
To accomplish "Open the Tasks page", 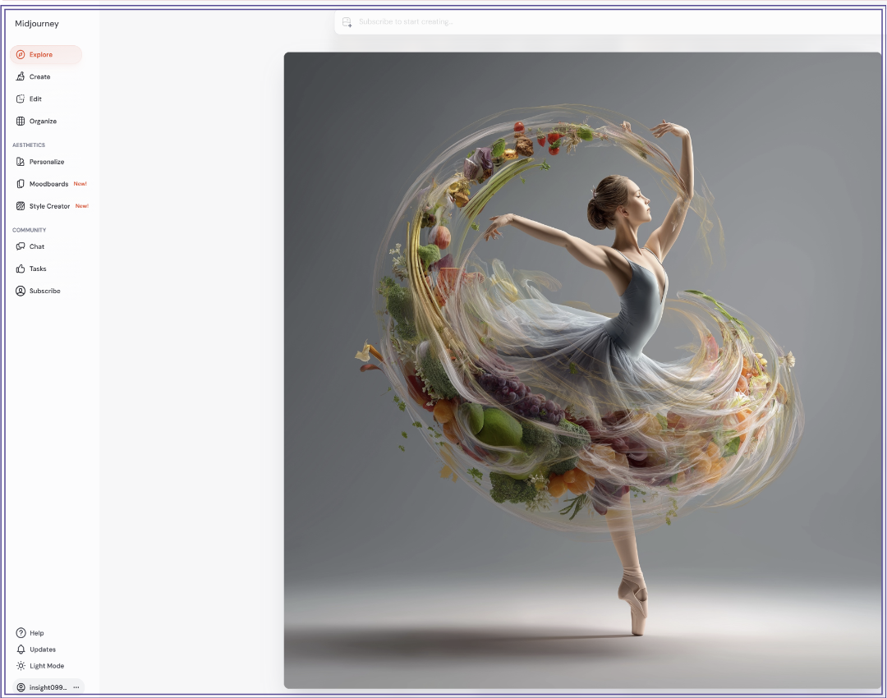I will click(x=38, y=269).
